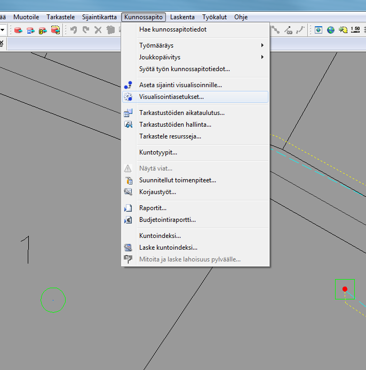Viewport: 366px width, 370px height.
Task: Select Suunnitellut toimenpiteet menu entry
Action: 195,180
